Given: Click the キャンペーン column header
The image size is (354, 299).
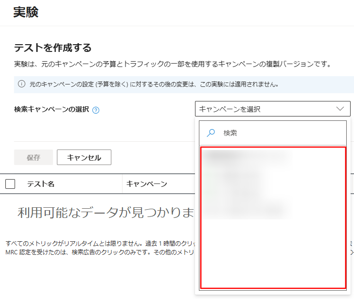Looking at the screenshot, I should (x=147, y=184).
